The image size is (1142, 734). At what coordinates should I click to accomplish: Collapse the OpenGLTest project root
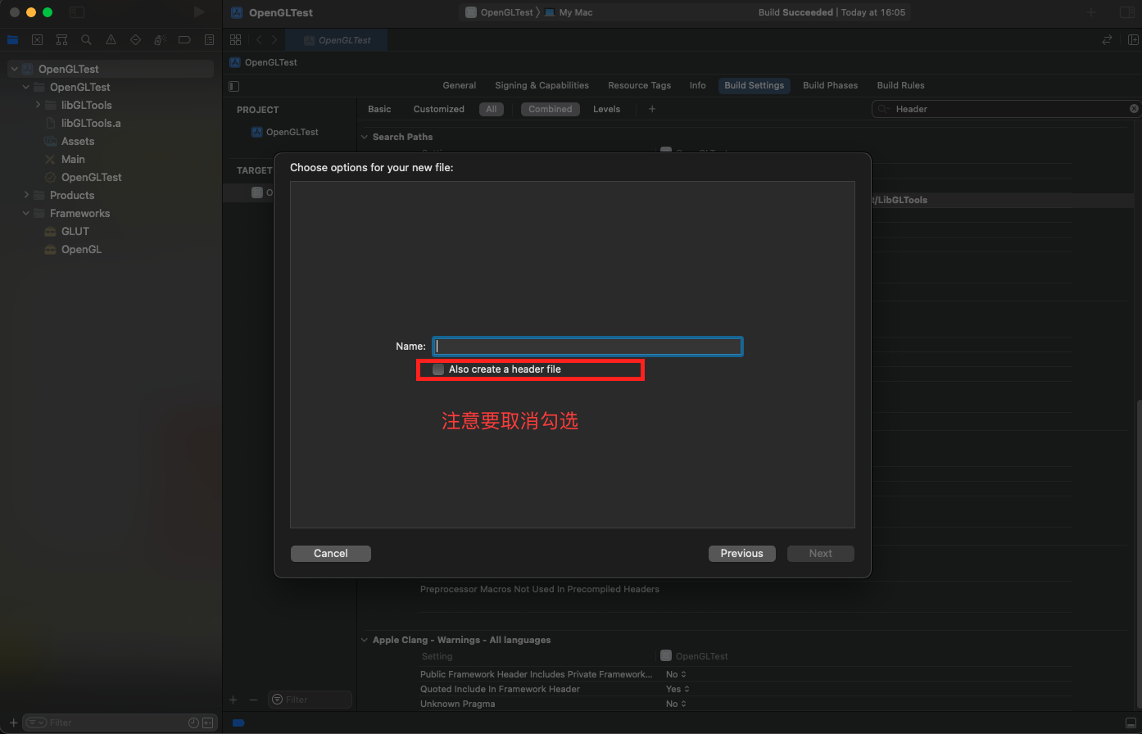pyautogui.click(x=14, y=69)
